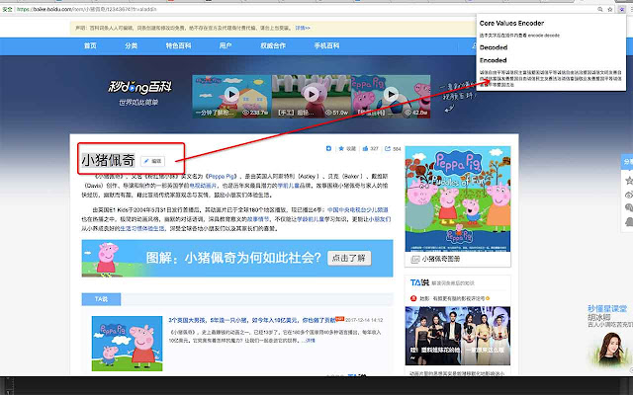633x395 pixels.
Task: Open the 图解 小猪佩奇为何如此社会 banner
Action: [x=237, y=259]
